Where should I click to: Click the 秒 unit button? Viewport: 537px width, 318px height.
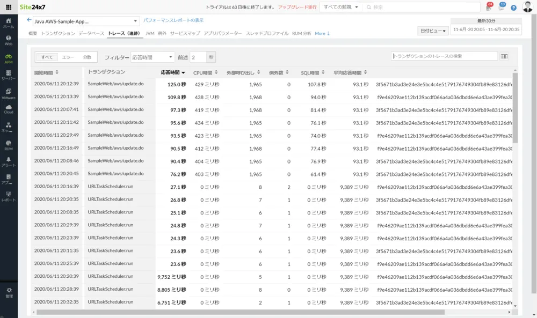(x=211, y=57)
